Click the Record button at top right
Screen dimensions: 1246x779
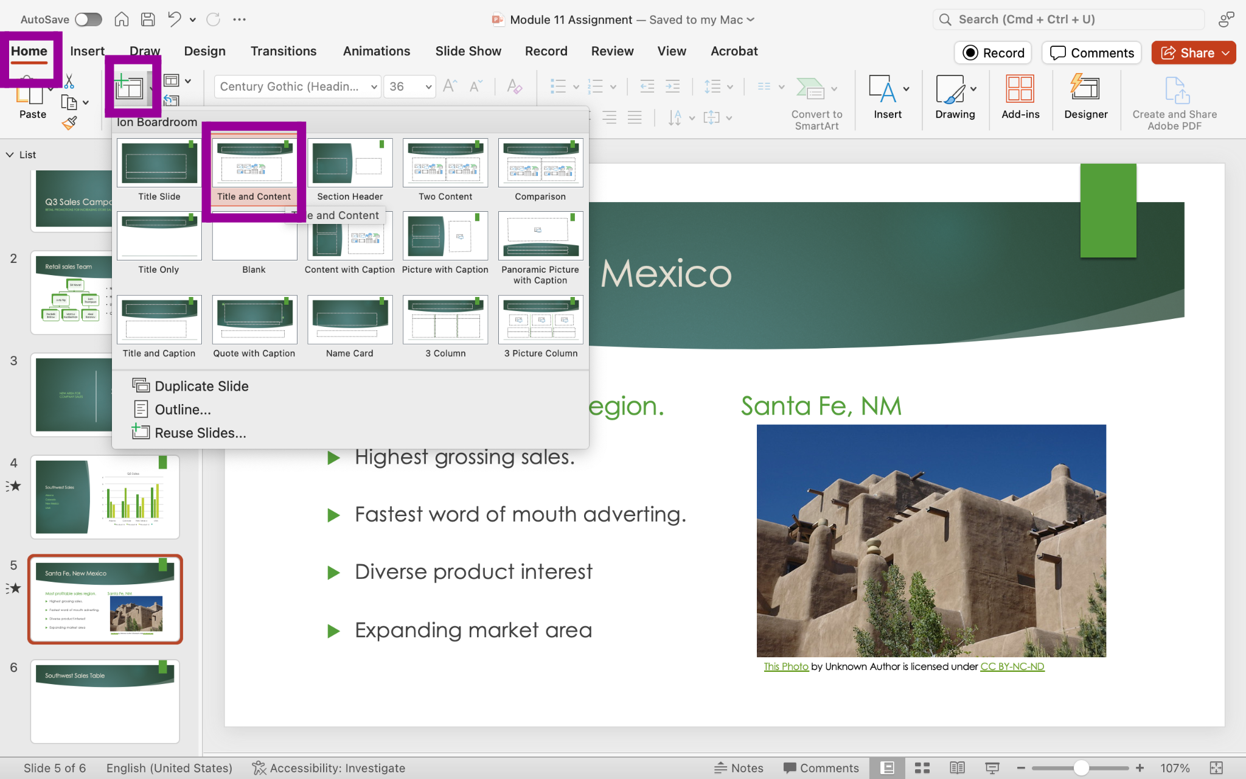(994, 53)
